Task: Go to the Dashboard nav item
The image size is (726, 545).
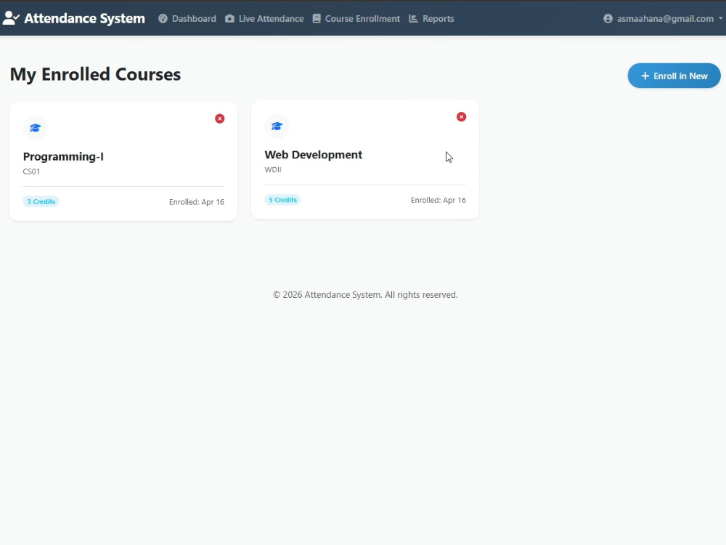Action: [187, 19]
